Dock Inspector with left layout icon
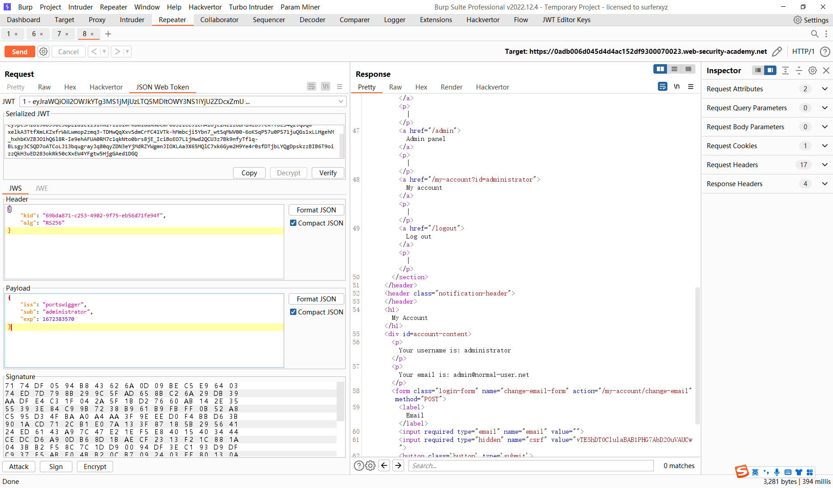 click(x=758, y=70)
